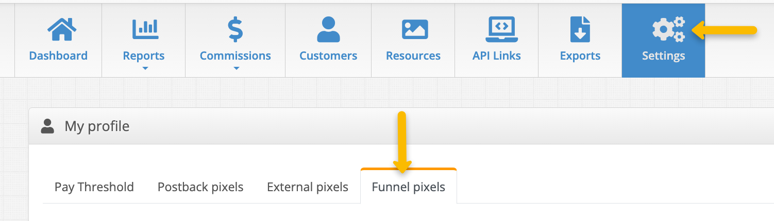Switch to the Pay Threshold tab
Image resolution: width=774 pixels, height=221 pixels.
click(x=94, y=187)
